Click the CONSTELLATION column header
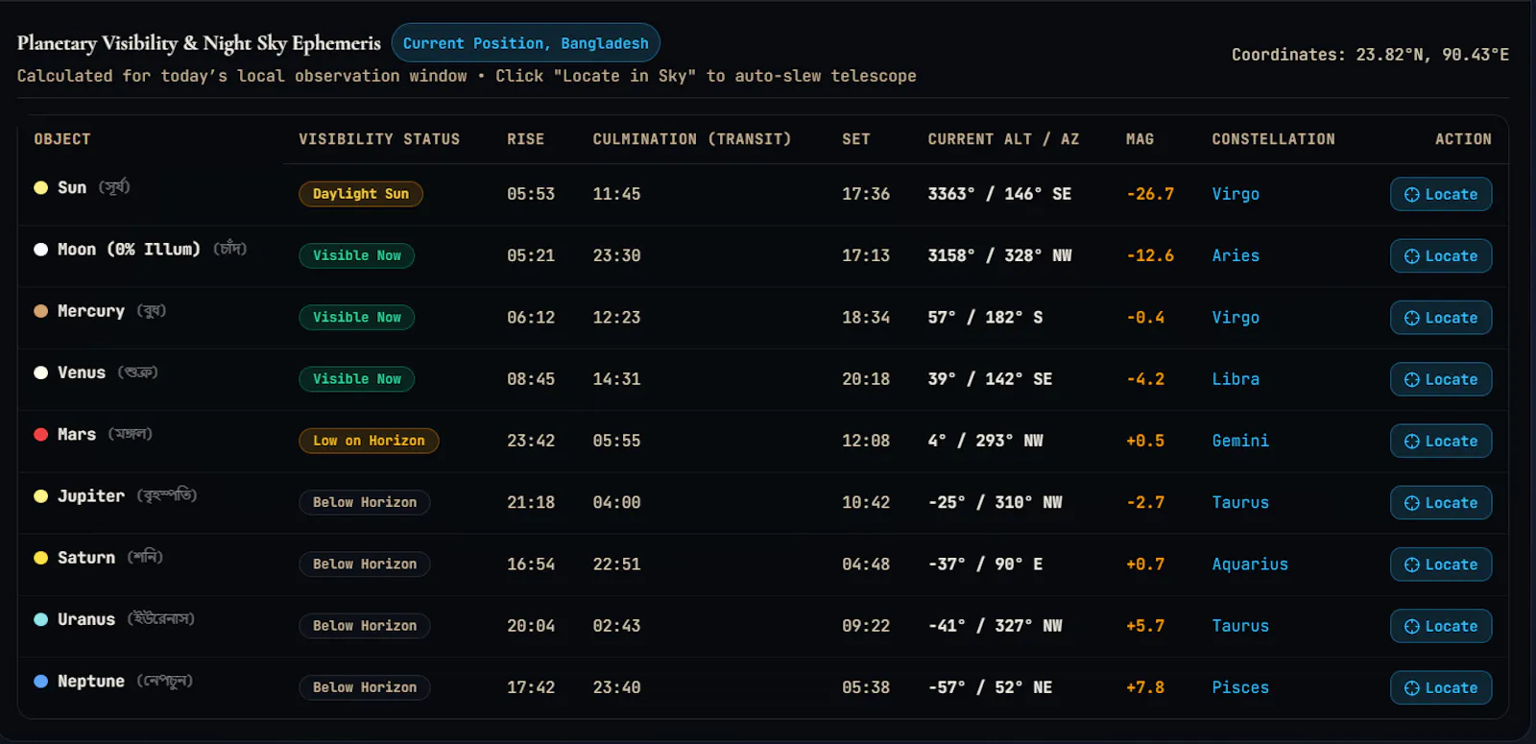Screen dimensions: 1536x744 tap(1273, 139)
